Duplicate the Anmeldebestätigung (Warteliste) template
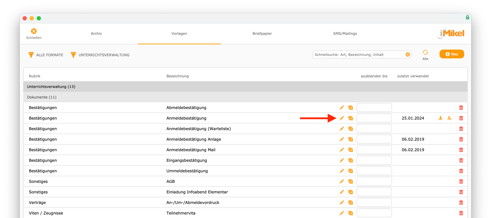 (x=351, y=129)
